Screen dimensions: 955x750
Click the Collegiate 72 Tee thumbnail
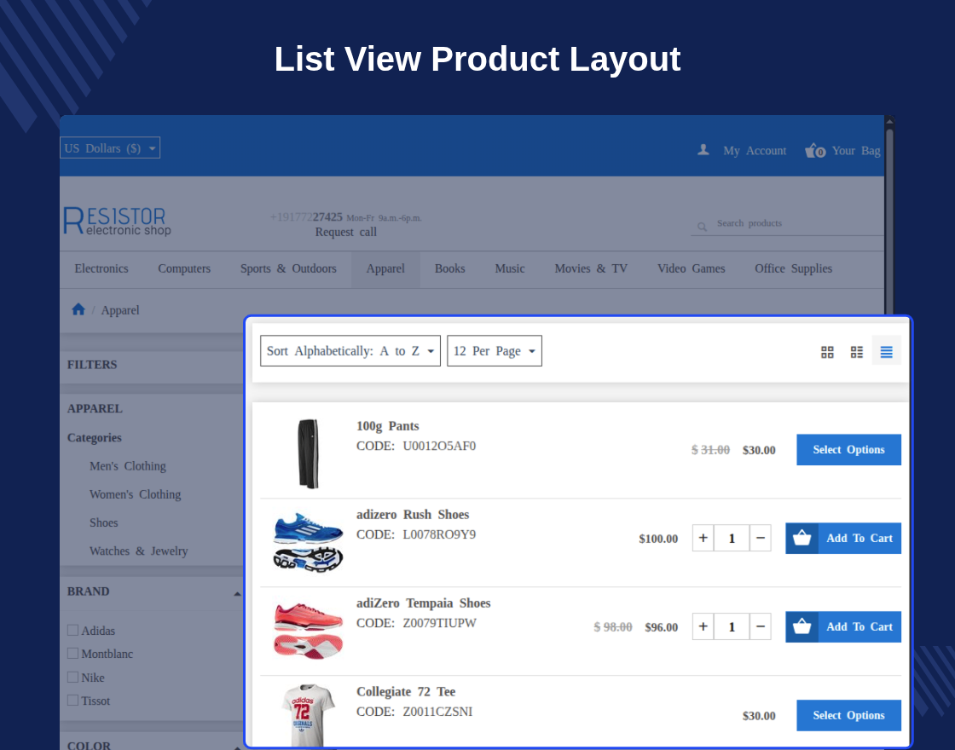(x=308, y=715)
